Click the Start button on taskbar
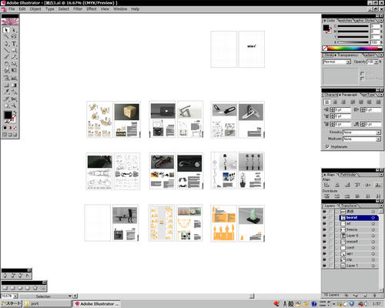Image resolution: width=385 pixels, height=308 pixels. 12,303
